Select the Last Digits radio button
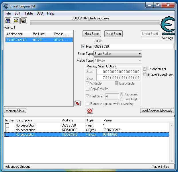This screenshot has height=172, width=178. point(122,99)
